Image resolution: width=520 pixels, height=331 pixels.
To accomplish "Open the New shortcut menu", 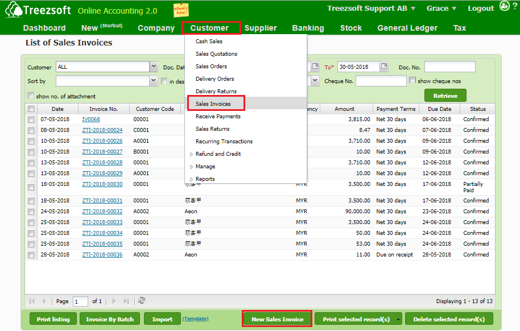I will coord(101,28).
